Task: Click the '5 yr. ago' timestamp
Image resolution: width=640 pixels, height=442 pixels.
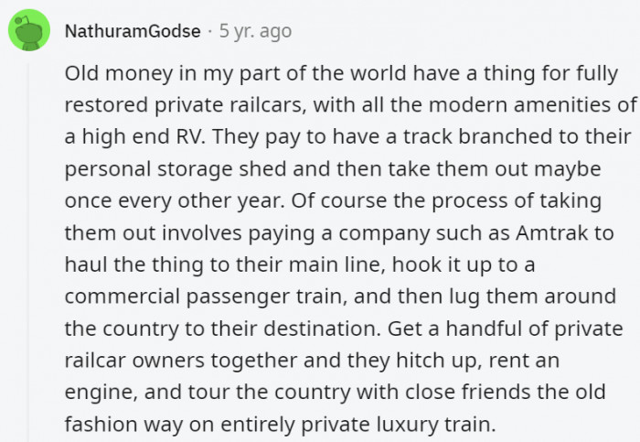Action: click(x=255, y=31)
